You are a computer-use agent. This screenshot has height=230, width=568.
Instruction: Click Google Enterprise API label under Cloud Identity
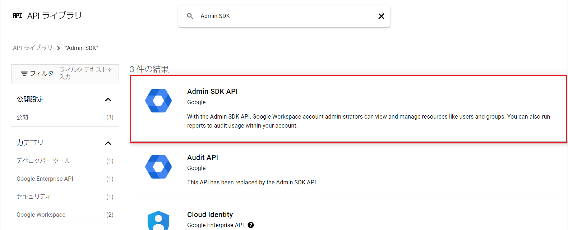point(216,225)
